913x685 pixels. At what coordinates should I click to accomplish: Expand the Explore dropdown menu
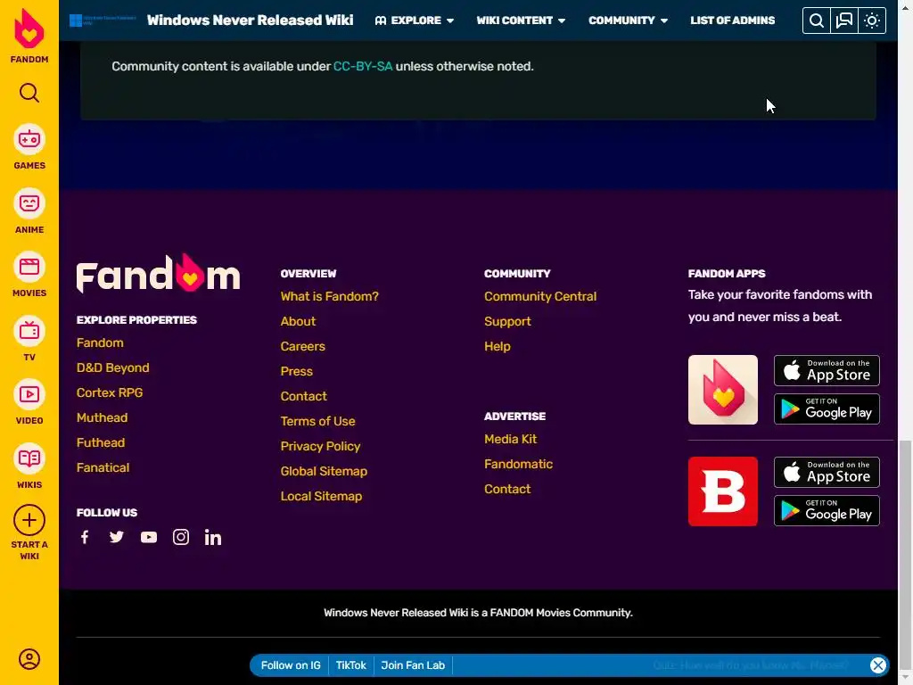414,21
